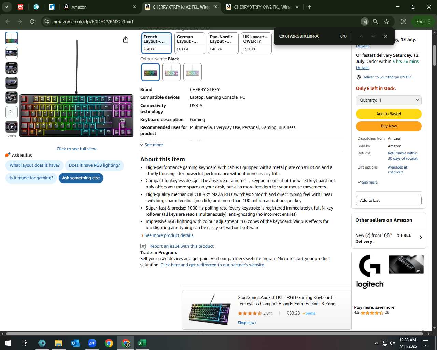Viewport: 437px width, 350px height.
Task: Select UK Layout QWERTY £99.99 option
Action: pos(256,43)
